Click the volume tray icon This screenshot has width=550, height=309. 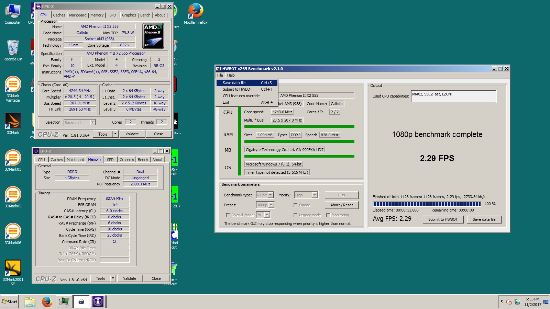(509, 302)
